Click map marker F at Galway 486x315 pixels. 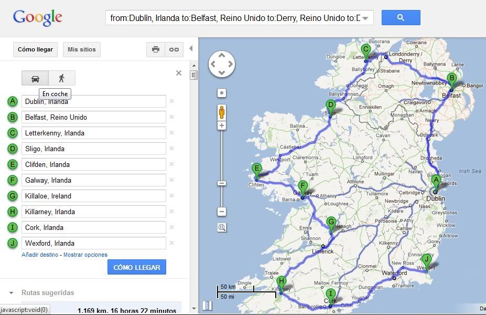303,188
